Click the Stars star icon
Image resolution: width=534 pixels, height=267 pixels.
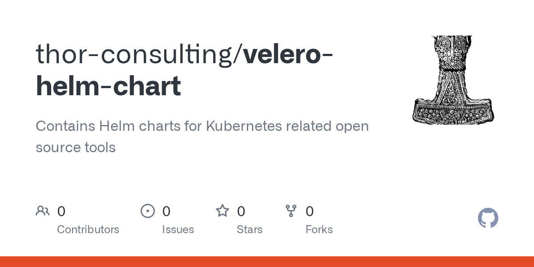(222, 210)
